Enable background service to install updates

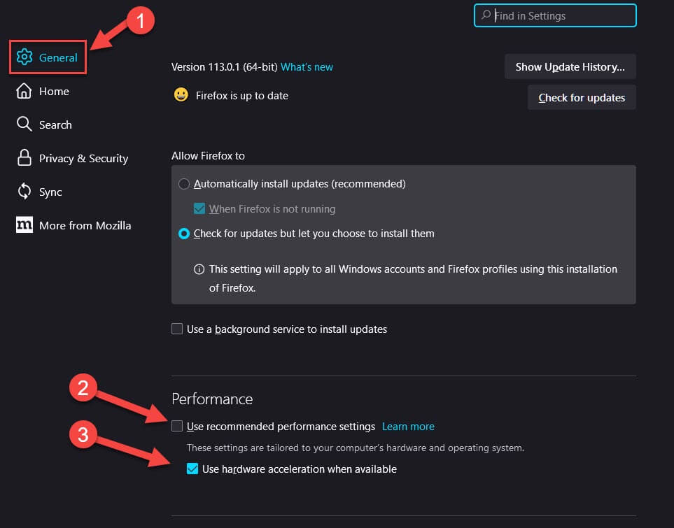point(177,329)
